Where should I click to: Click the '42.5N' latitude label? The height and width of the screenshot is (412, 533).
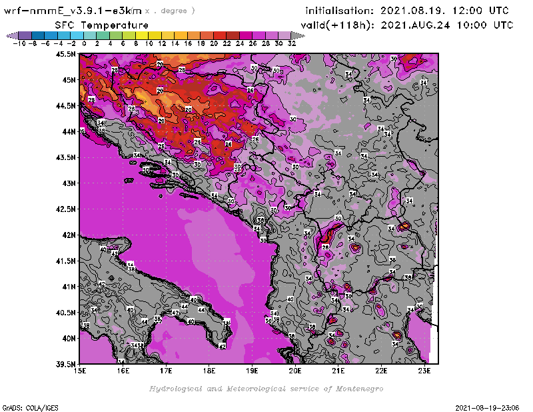65,209
